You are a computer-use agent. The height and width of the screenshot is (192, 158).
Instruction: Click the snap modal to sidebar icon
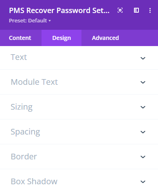(x=136, y=10)
